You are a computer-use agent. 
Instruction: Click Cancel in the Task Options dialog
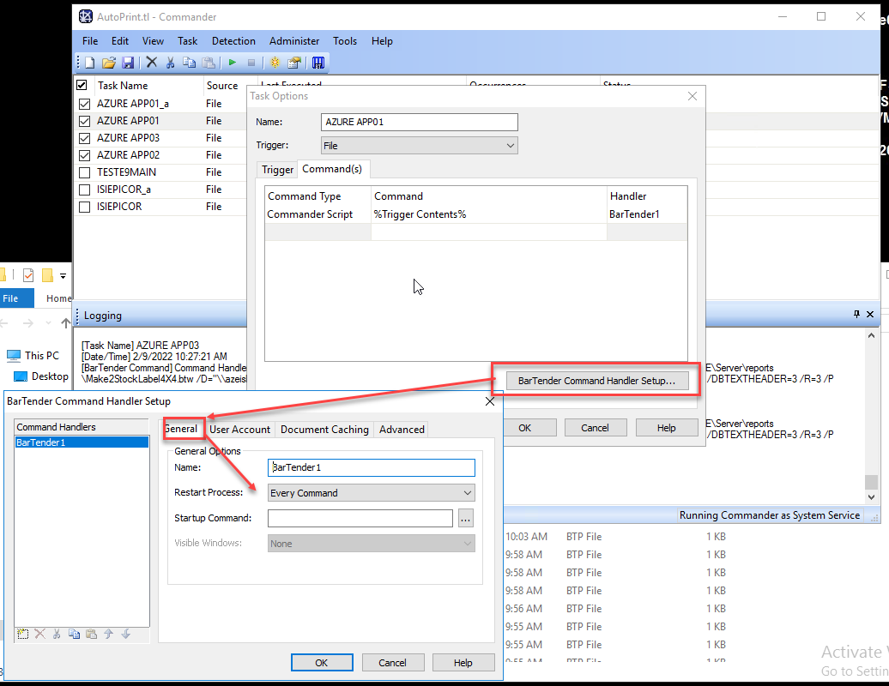tap(596, 428)
